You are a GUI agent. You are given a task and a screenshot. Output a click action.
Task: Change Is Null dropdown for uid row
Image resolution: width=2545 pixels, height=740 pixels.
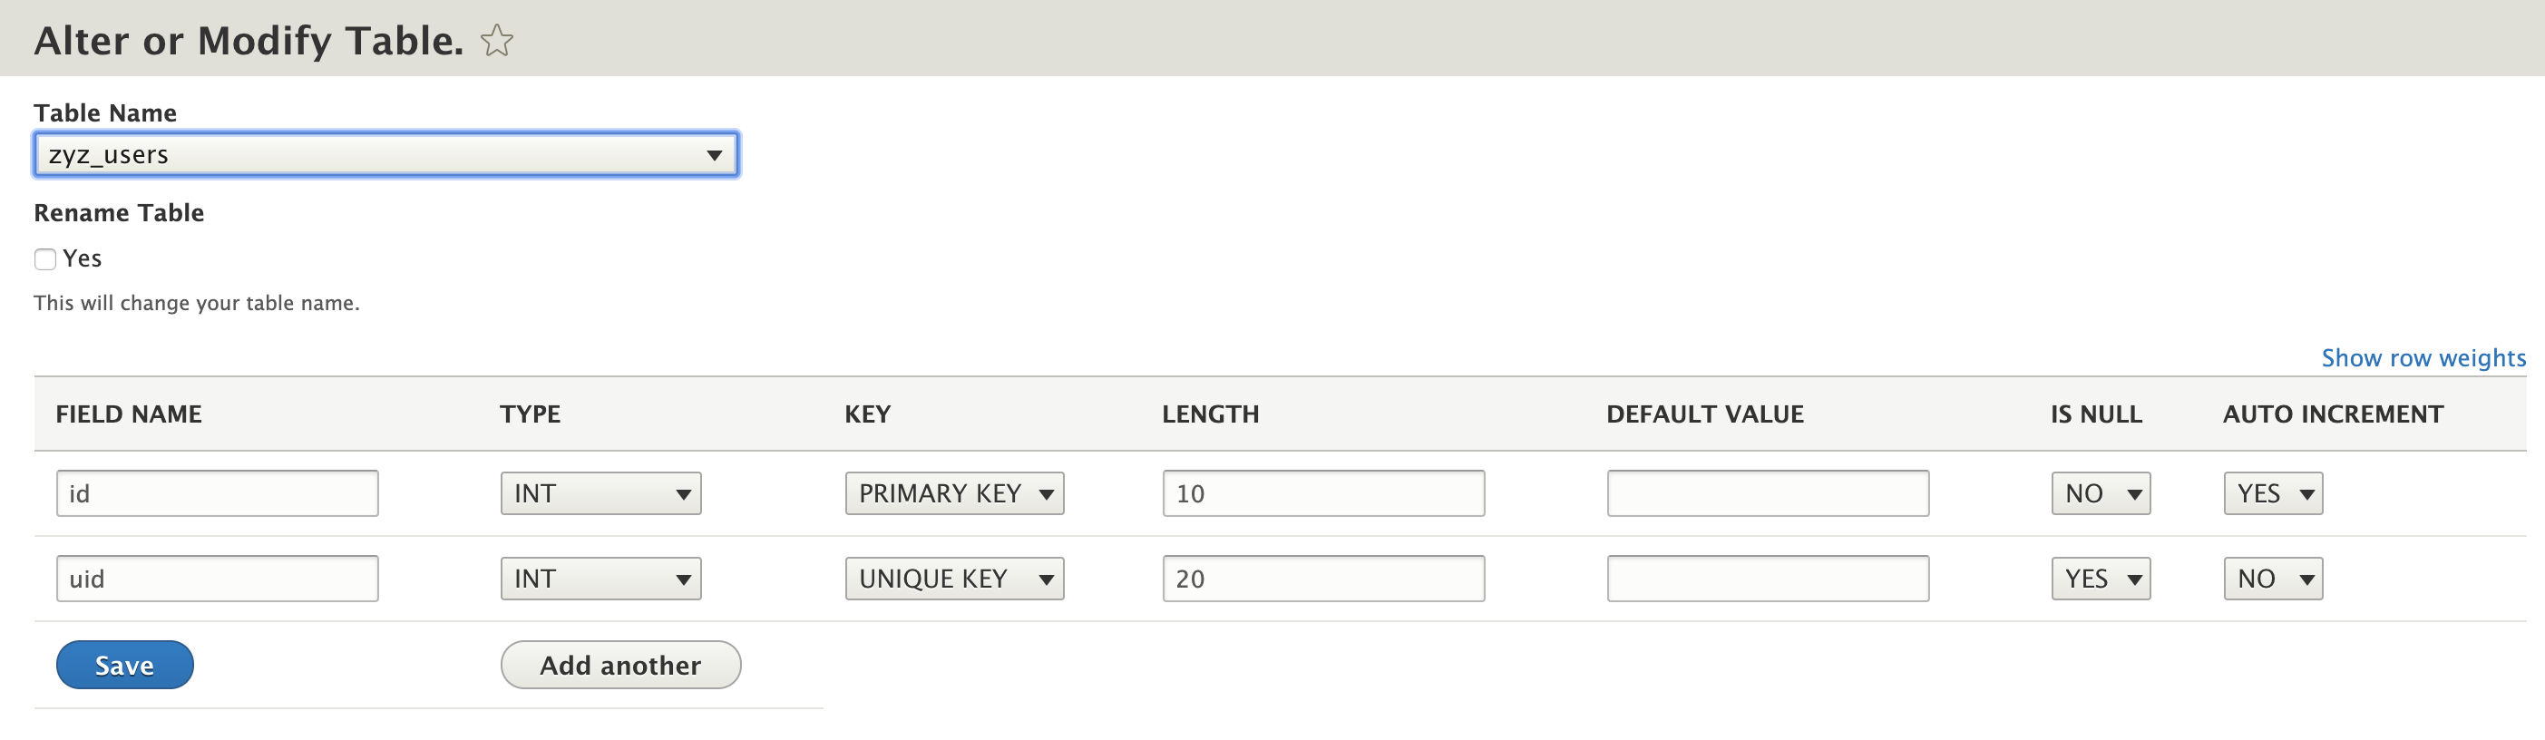coord(2101,578)
